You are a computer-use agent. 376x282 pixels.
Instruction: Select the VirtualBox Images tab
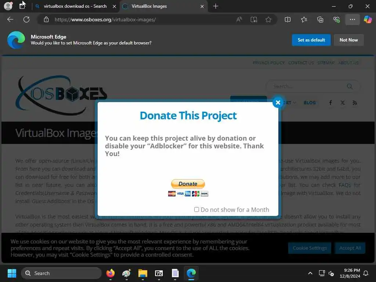click(x=149, y=6)
